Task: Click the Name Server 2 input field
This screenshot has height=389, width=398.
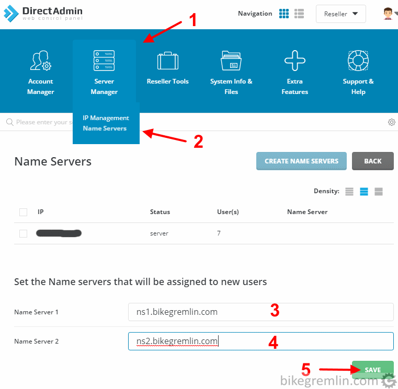Action: [260, 341]
